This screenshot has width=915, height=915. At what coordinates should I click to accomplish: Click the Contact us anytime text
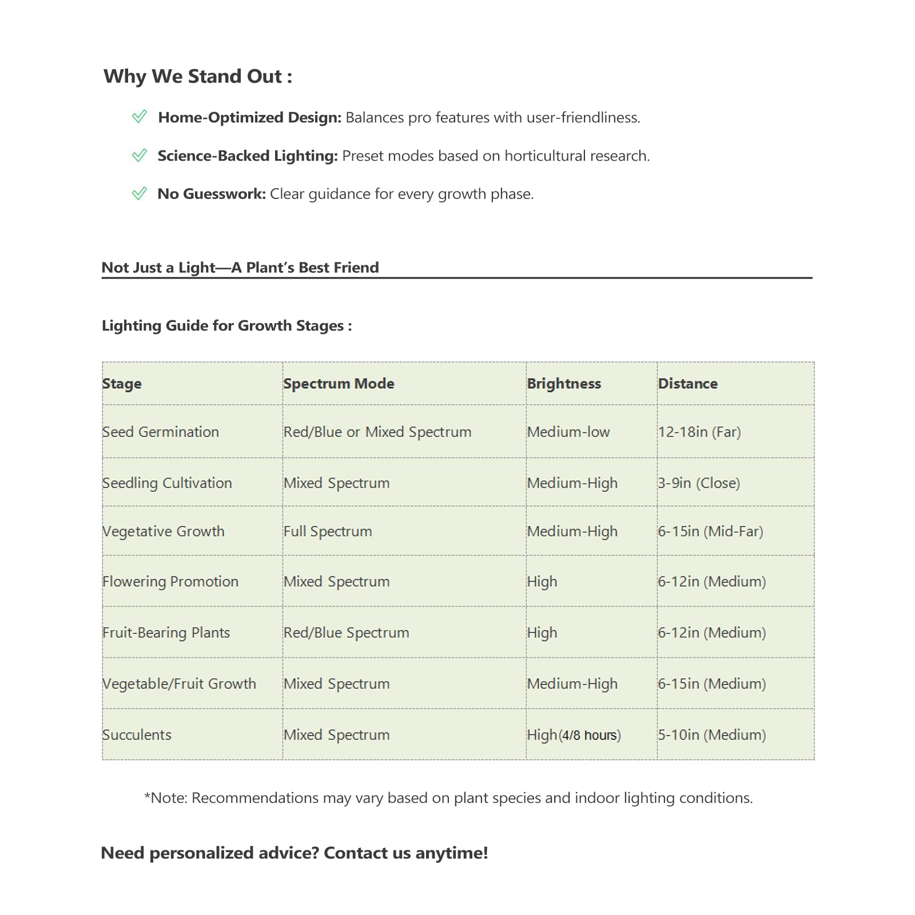(x=406, y=853)
